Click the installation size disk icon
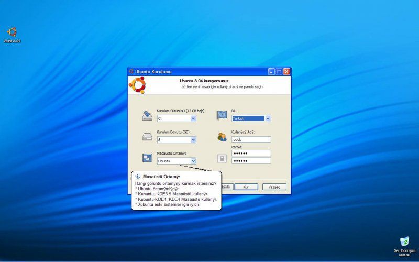Image resolution: width=419 pixels, height=262 pixels. 147,137
